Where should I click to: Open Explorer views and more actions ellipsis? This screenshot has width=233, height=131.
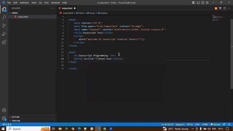tap(52, 8)
